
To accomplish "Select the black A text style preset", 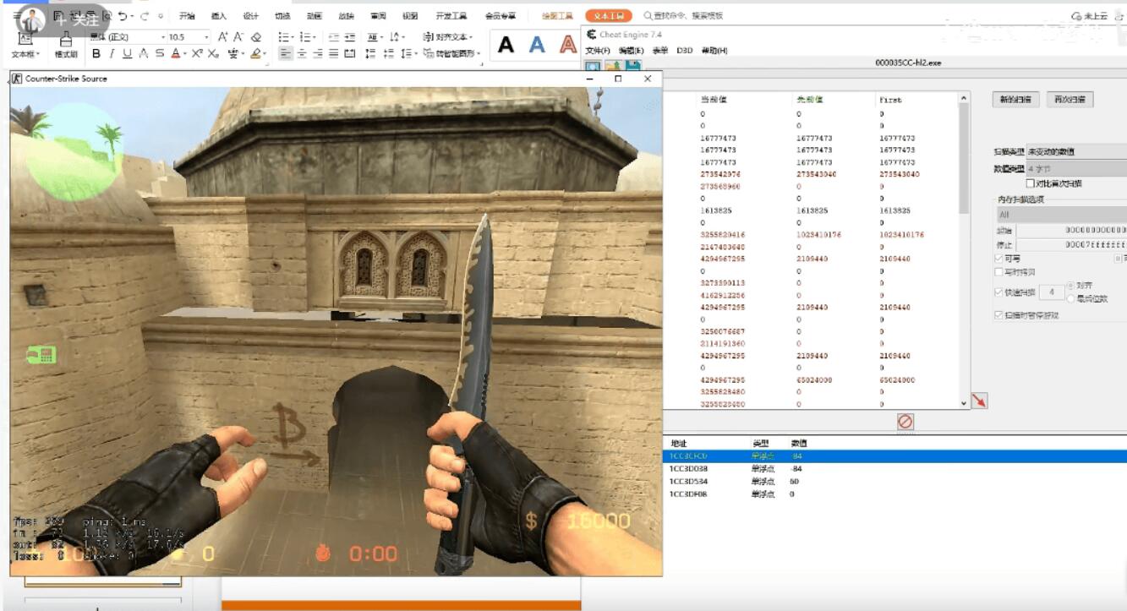I will [x=506, y=45].
